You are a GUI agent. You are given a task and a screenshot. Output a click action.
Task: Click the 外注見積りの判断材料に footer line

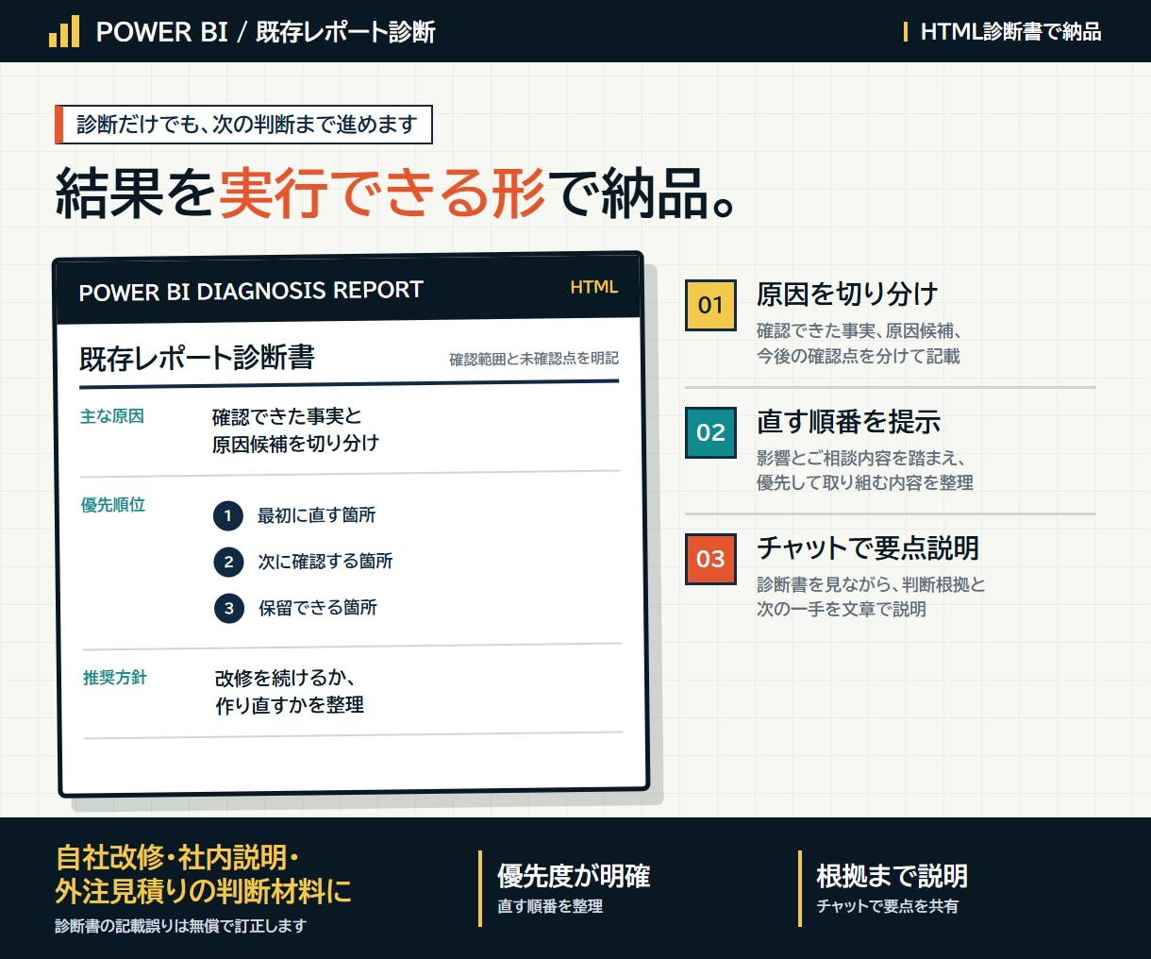click(x=203, y=891)
